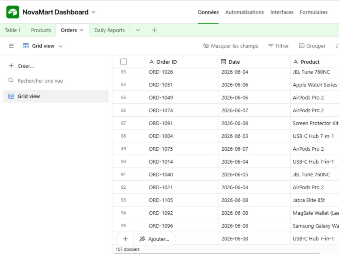Click the date cell of row 84

254,85
